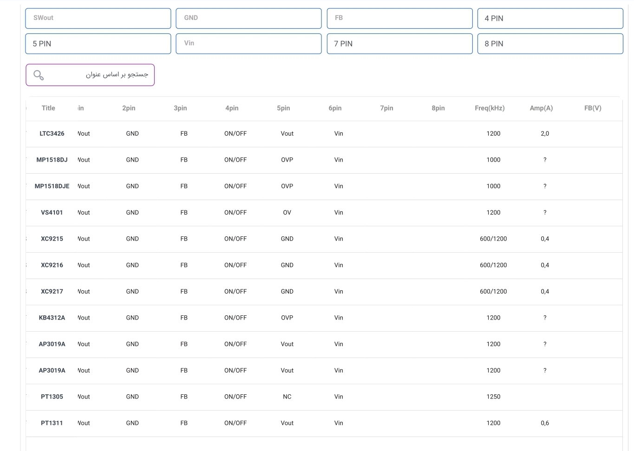The height and width of the screenshot is (451, 634).
Task: Click the 8pin column header
Action: pyautogui.click(x=438, y=108)
